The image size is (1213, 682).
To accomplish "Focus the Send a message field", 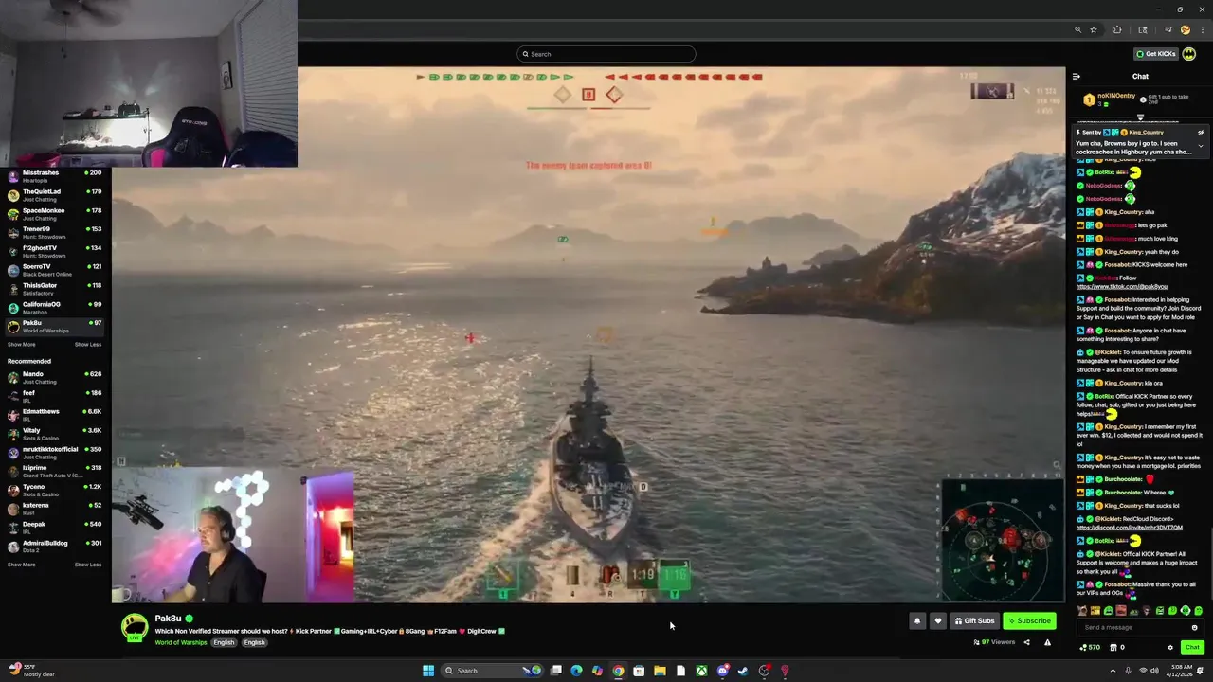I will (1134, 627).
